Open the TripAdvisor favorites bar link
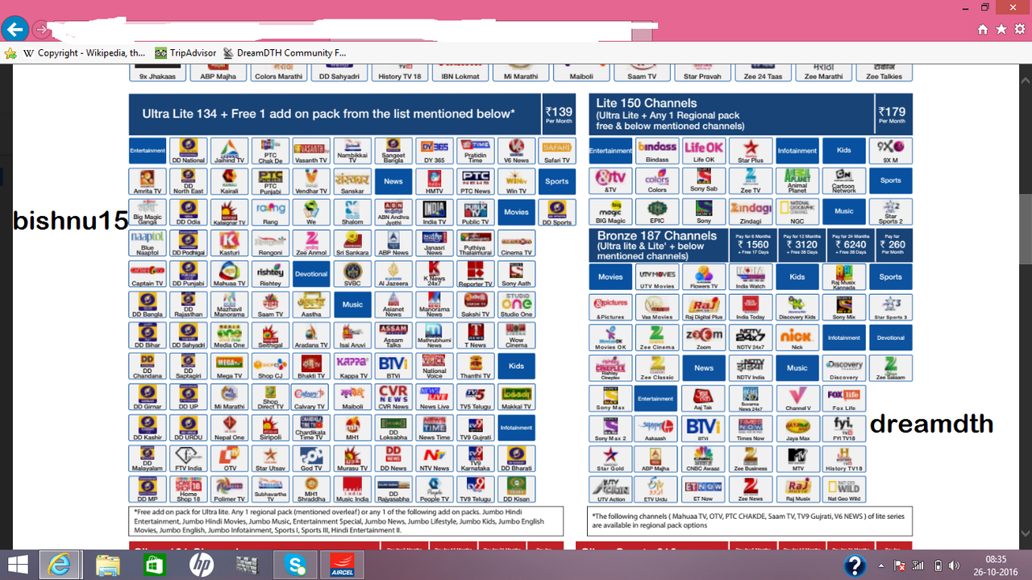This screenshot has height=580, width=1032. [x=185, y=53]
